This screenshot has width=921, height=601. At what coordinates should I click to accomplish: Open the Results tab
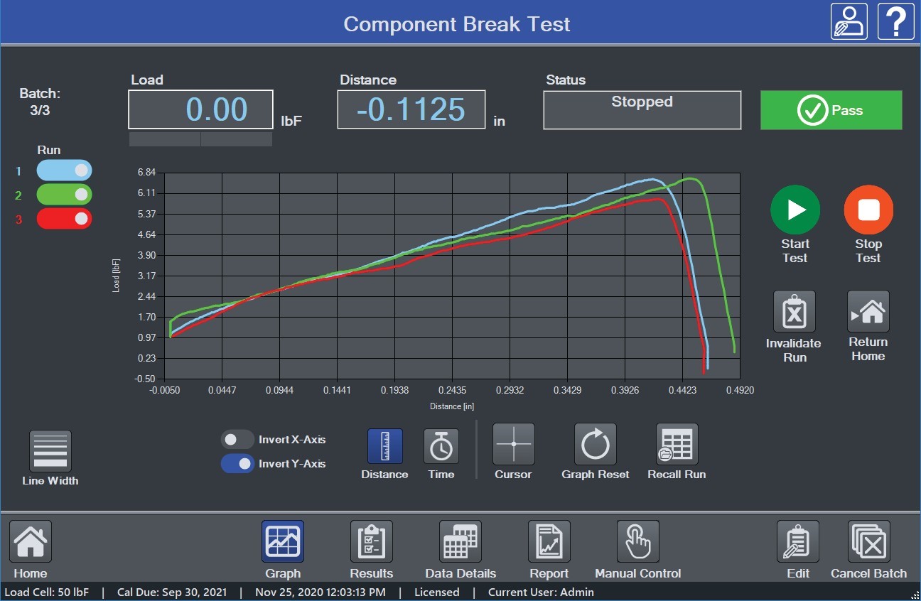[371, 541]
